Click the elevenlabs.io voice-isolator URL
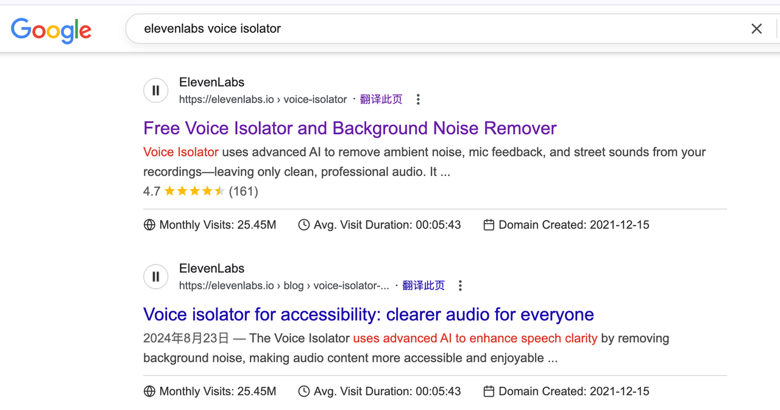This screenshot has width=780, height=410. 263,99
